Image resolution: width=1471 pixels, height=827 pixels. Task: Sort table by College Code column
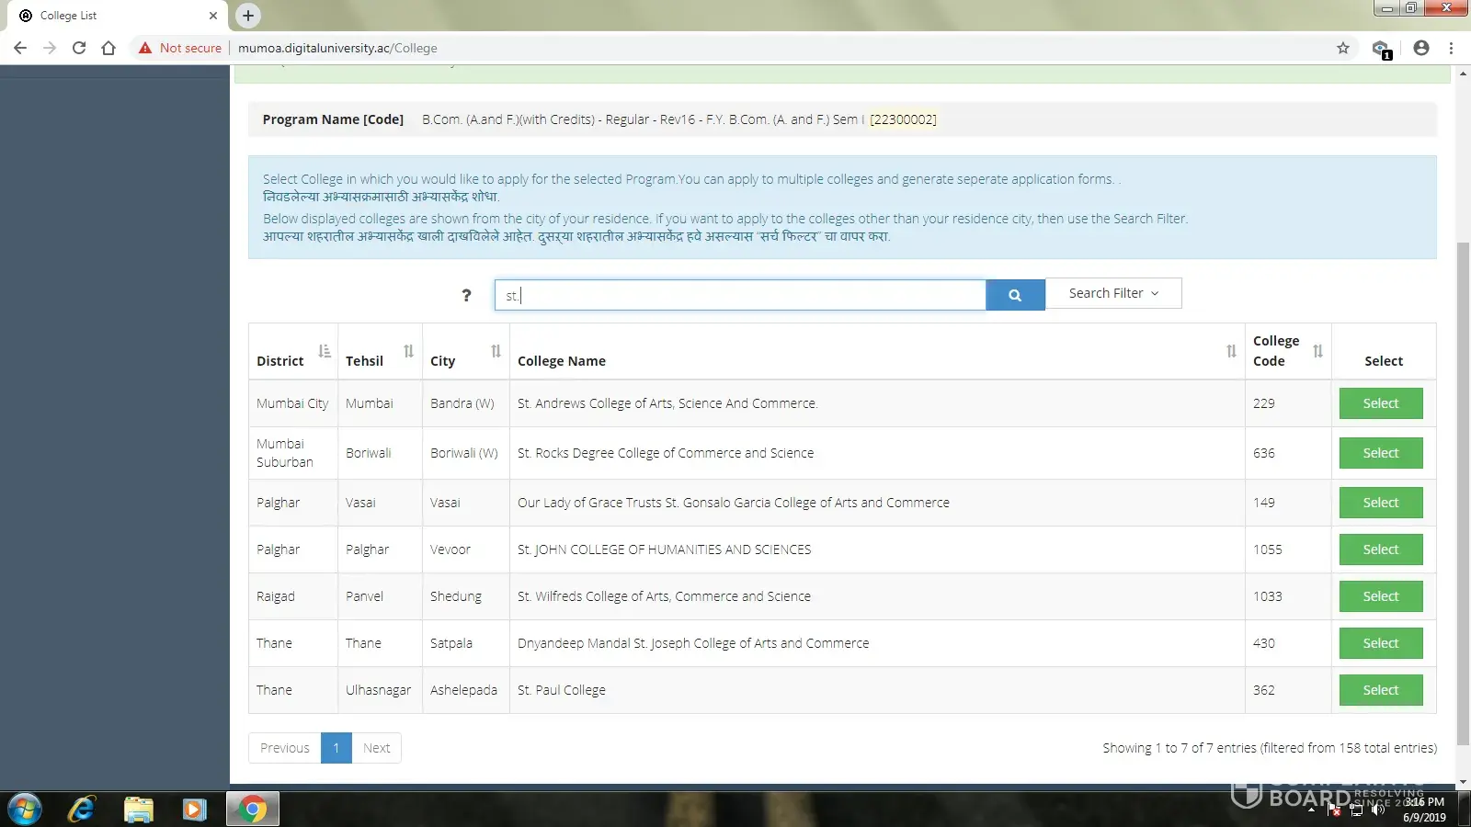pyautogui.click(x=1317, y=351)
